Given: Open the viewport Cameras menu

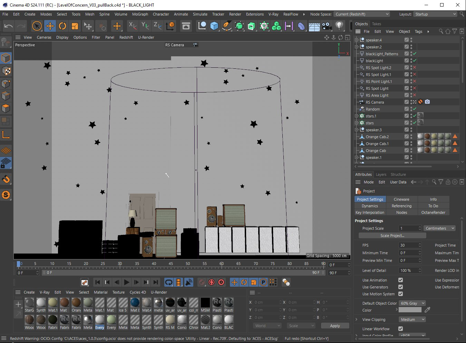Looking at the screenshot, I should 44,37.
